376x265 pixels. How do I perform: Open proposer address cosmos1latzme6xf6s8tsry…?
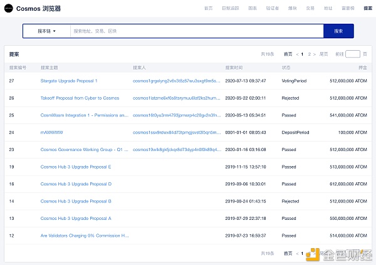point(177,98)
